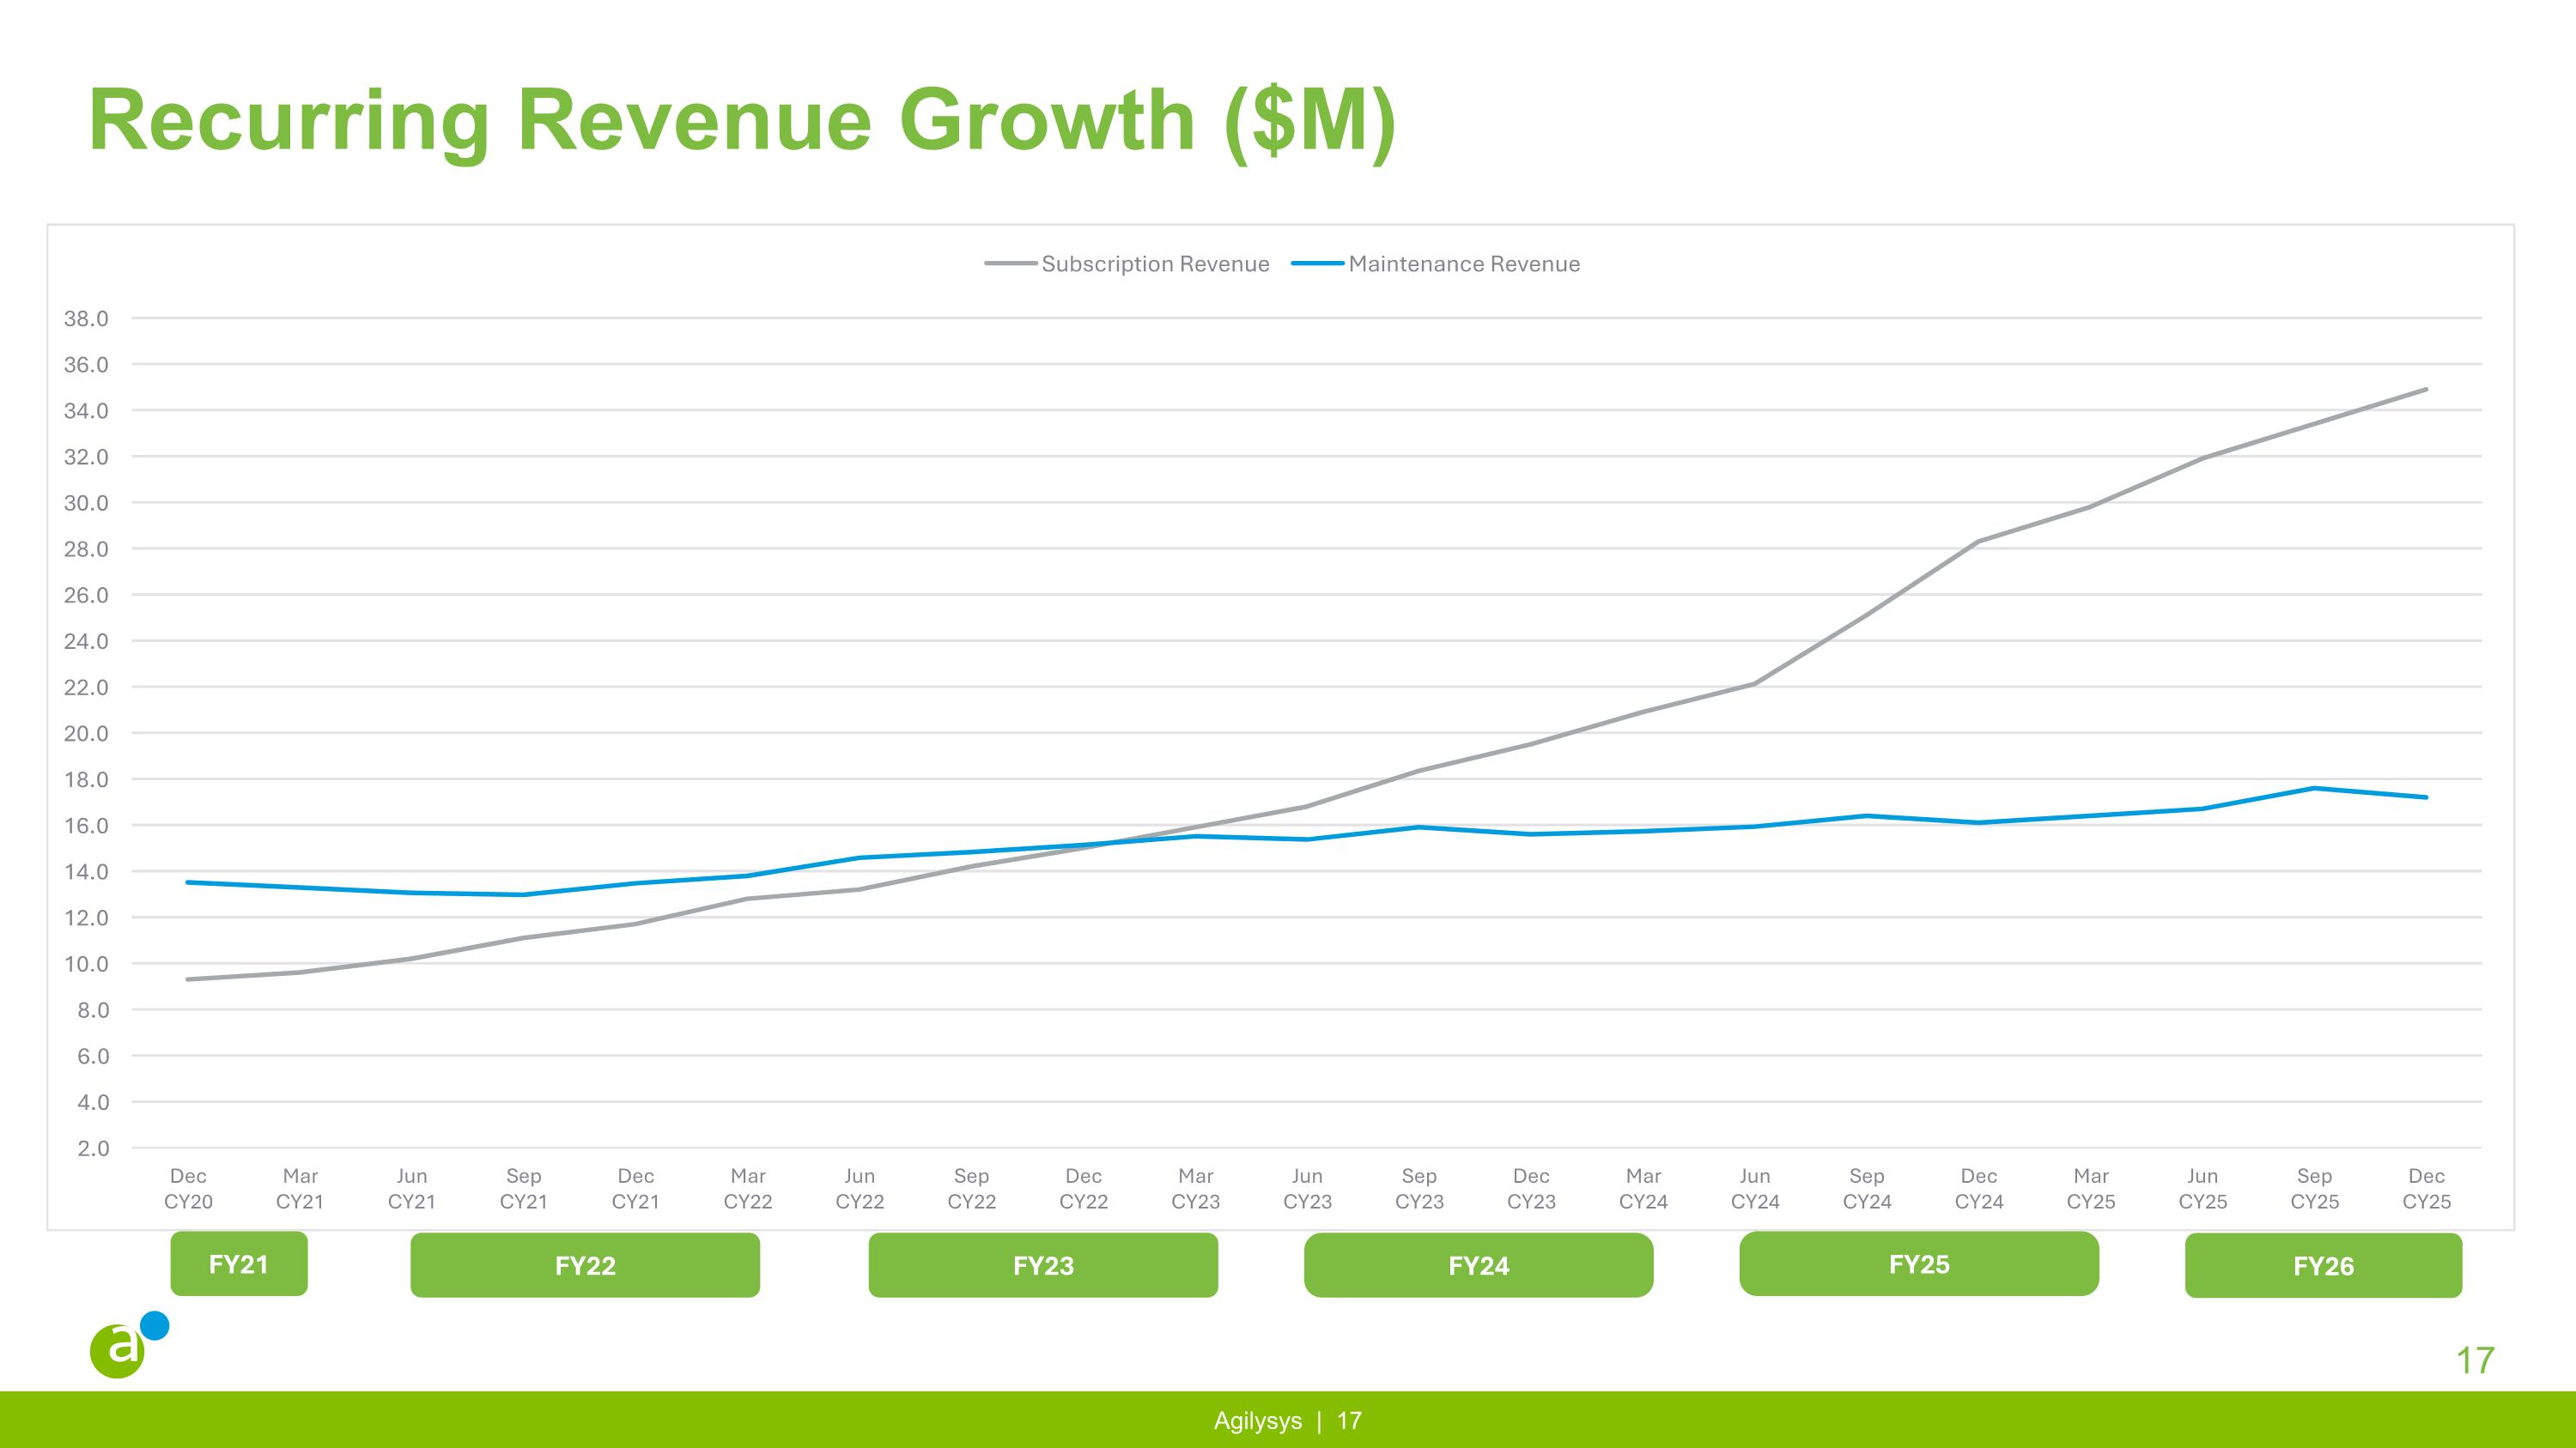Select the FY22 label box
The image size is (2576, 1448).
click(585, 1265)
